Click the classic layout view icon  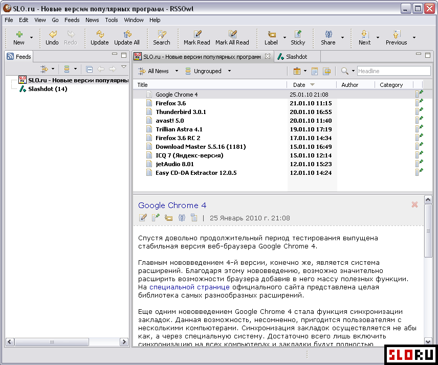pyautogui.click(x=297, y=71)
